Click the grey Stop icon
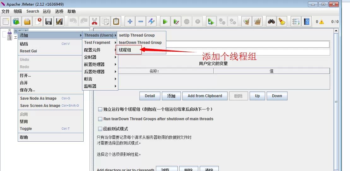The height and width of the screenshot is (171, 350). (x=187, y=22)
